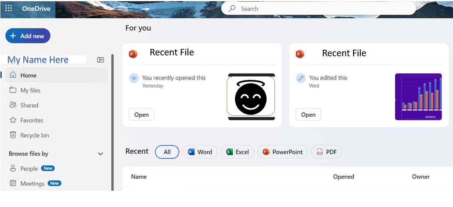Click the eye icon next to recently opened
Image resolution: width=453 pixels, height=207 pixels.
pos(134,78)
